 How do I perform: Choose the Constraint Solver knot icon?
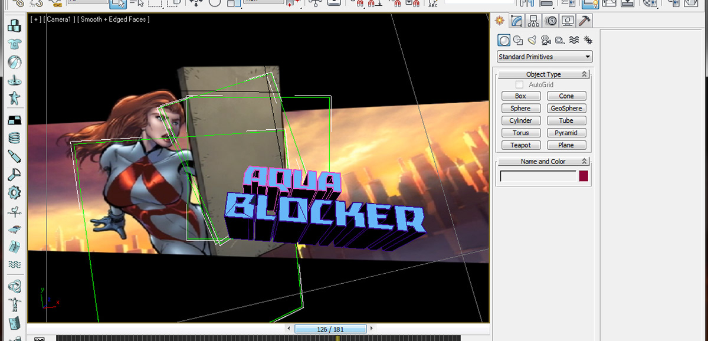(14, 287)
